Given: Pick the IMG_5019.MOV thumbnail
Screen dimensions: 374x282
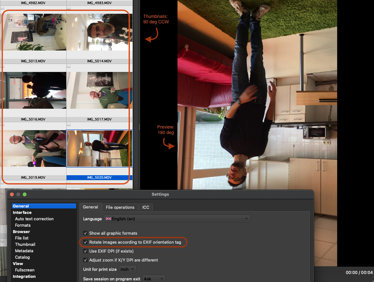Looking at the screenshot, I should 34,148.
